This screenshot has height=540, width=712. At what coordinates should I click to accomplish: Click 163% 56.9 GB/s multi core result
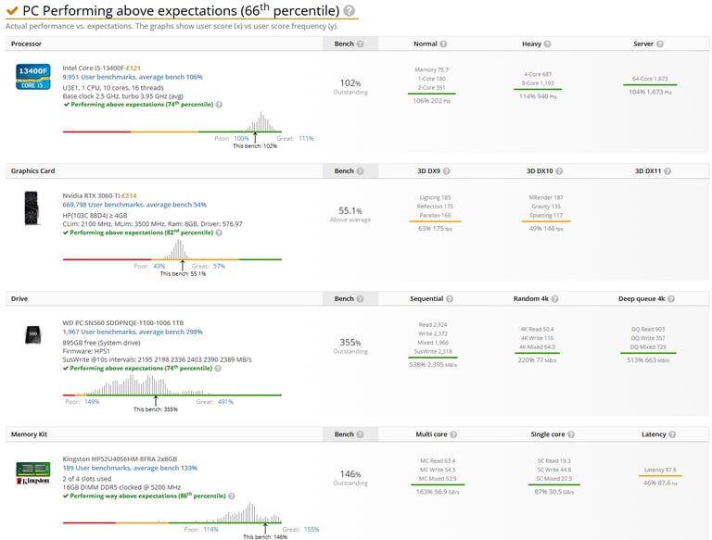coord(438,492)
